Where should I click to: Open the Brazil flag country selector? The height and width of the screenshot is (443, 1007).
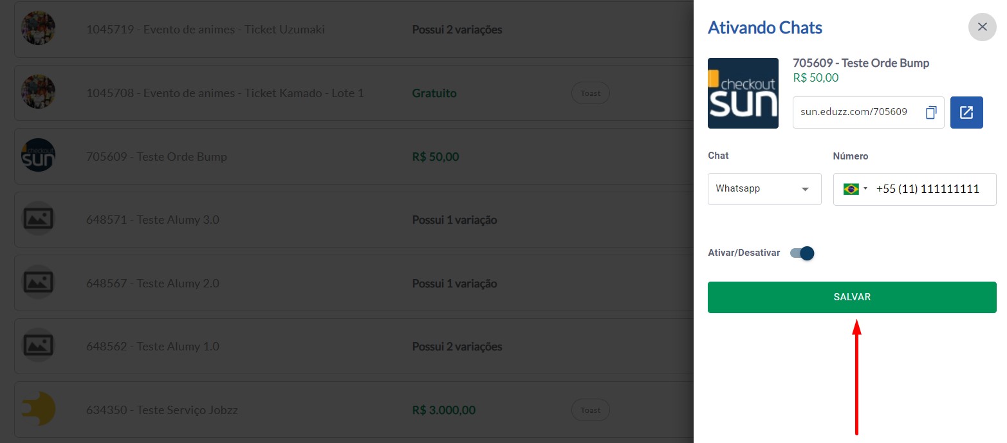click(855, 189)
